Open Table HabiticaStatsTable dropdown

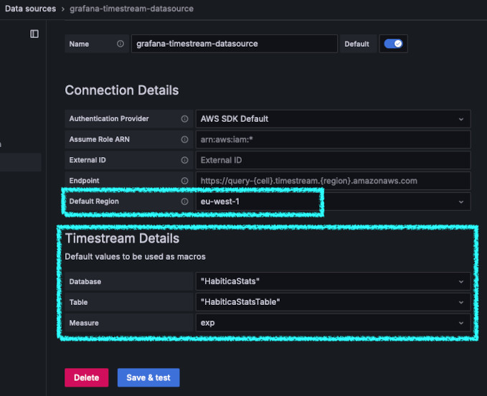coord(333,302)
